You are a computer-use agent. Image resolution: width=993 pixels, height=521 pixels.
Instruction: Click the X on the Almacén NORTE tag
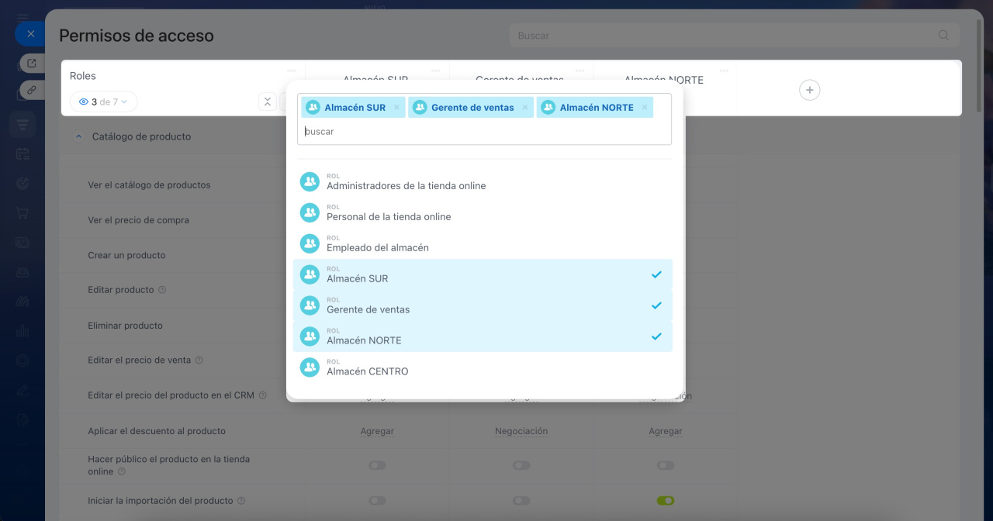645,108
